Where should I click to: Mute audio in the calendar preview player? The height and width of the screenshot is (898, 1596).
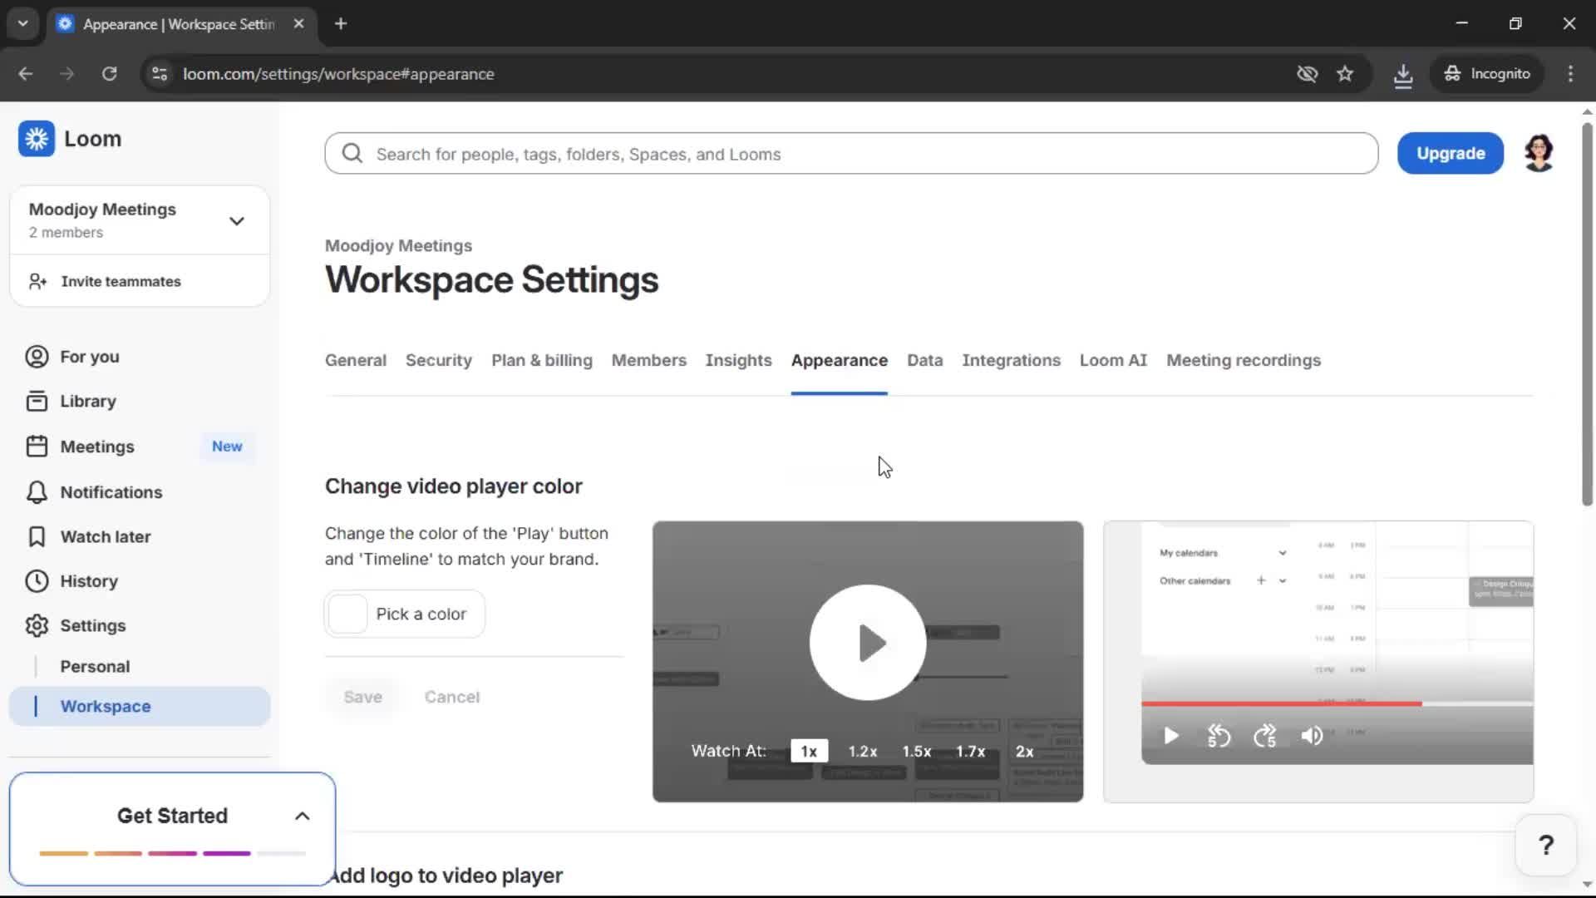tap(1311, 736)
